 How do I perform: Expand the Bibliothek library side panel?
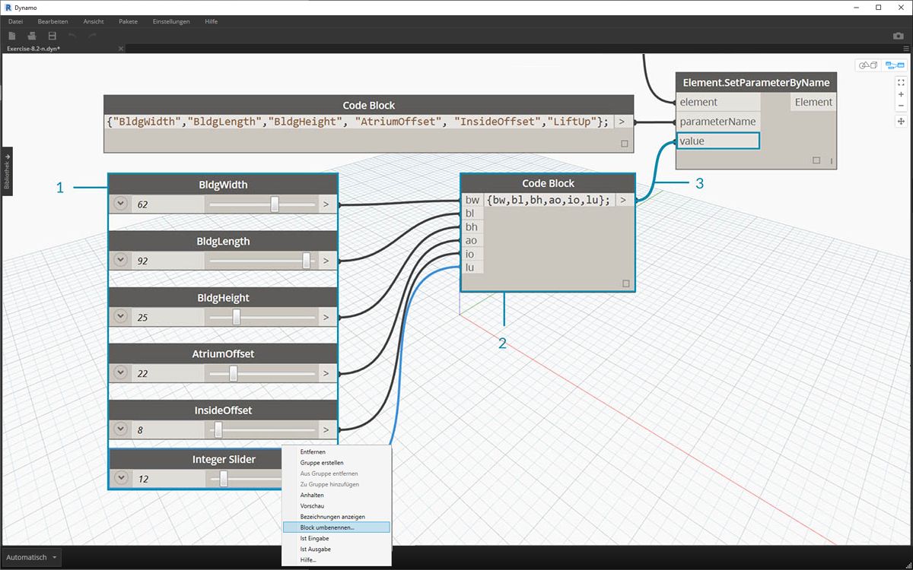click(7, 171)
